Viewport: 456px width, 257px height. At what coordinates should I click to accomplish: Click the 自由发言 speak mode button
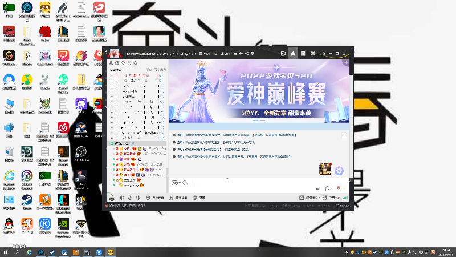click(x=154, y=198)
